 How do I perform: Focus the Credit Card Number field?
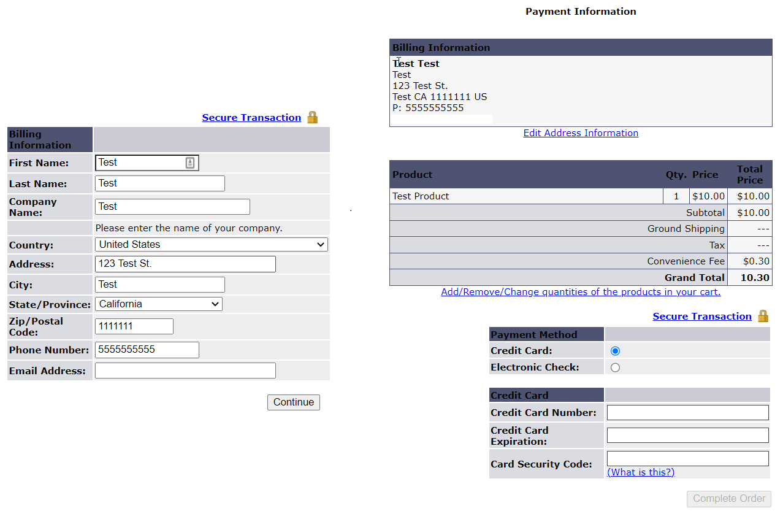(x=688, y=413)
